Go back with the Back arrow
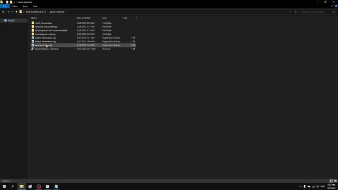 3,12
